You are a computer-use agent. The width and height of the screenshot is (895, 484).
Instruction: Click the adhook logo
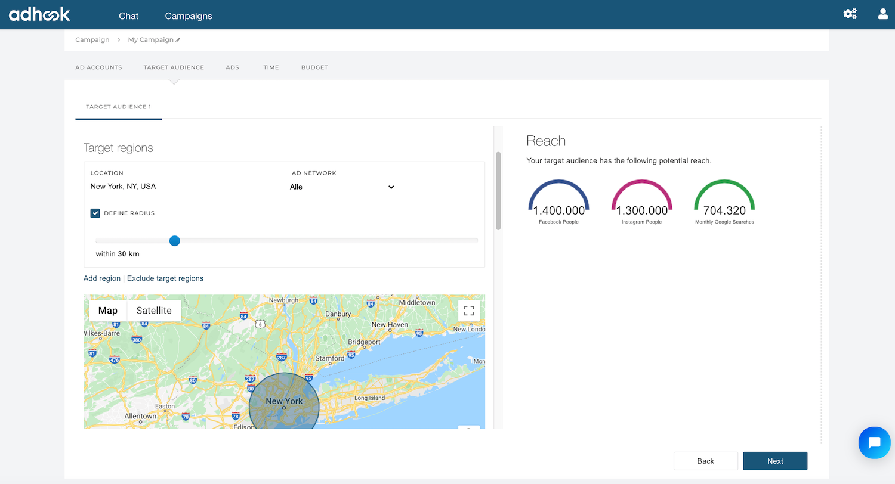pyautogui.click(x=39, y=14)
